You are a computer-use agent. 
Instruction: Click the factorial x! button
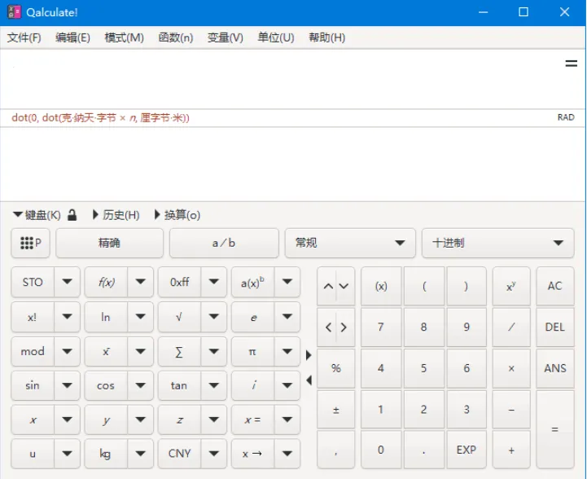[x=33, y=317]
